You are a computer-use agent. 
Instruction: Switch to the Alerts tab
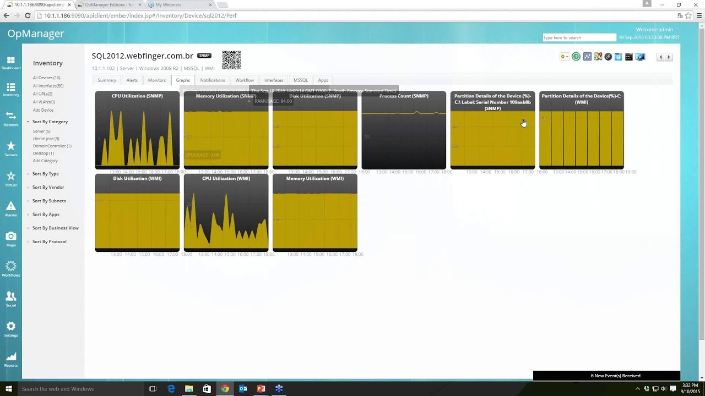[132, 80]
